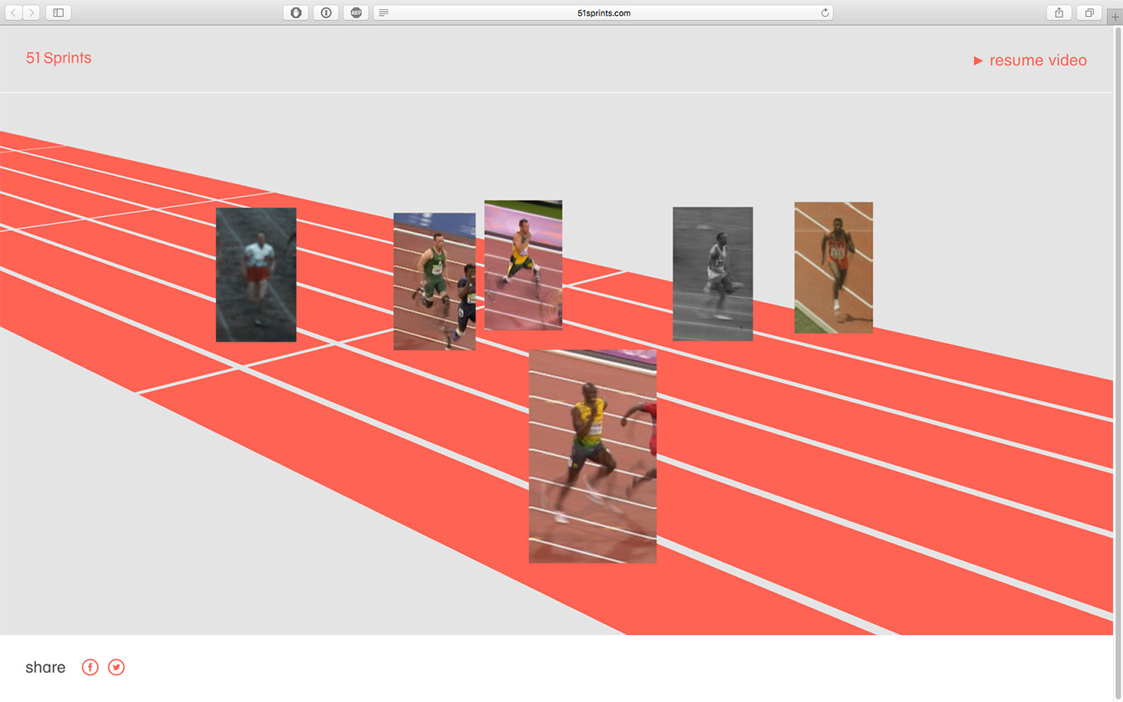Select the large yellow-jersey sprinter thumbnail
The height and width of the screenshot is (702, 1123).
[x=593, y=457]
